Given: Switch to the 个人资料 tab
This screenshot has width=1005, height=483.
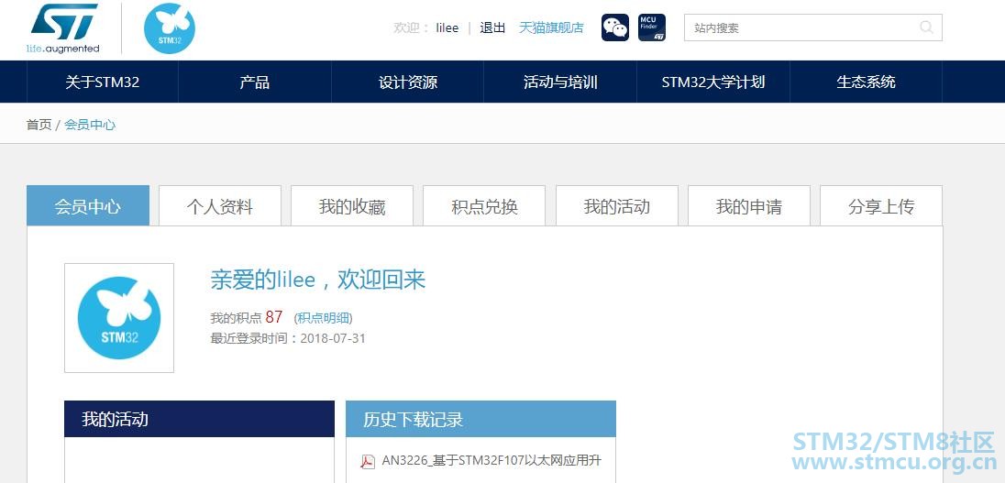Looking at the screenshot, I should pyautogui.click(x=220, y=206).
